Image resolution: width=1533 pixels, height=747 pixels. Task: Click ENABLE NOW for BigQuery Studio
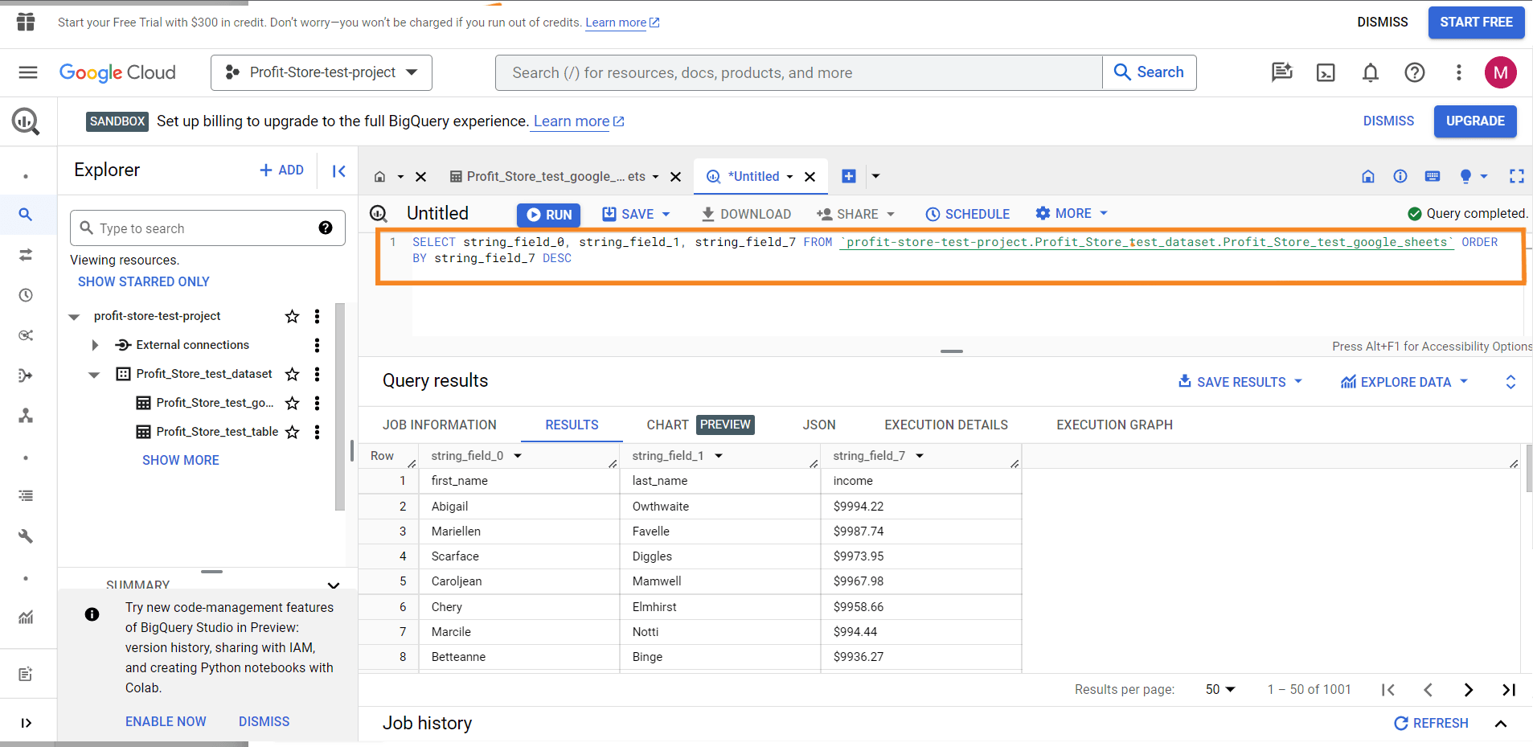point(166,721)
